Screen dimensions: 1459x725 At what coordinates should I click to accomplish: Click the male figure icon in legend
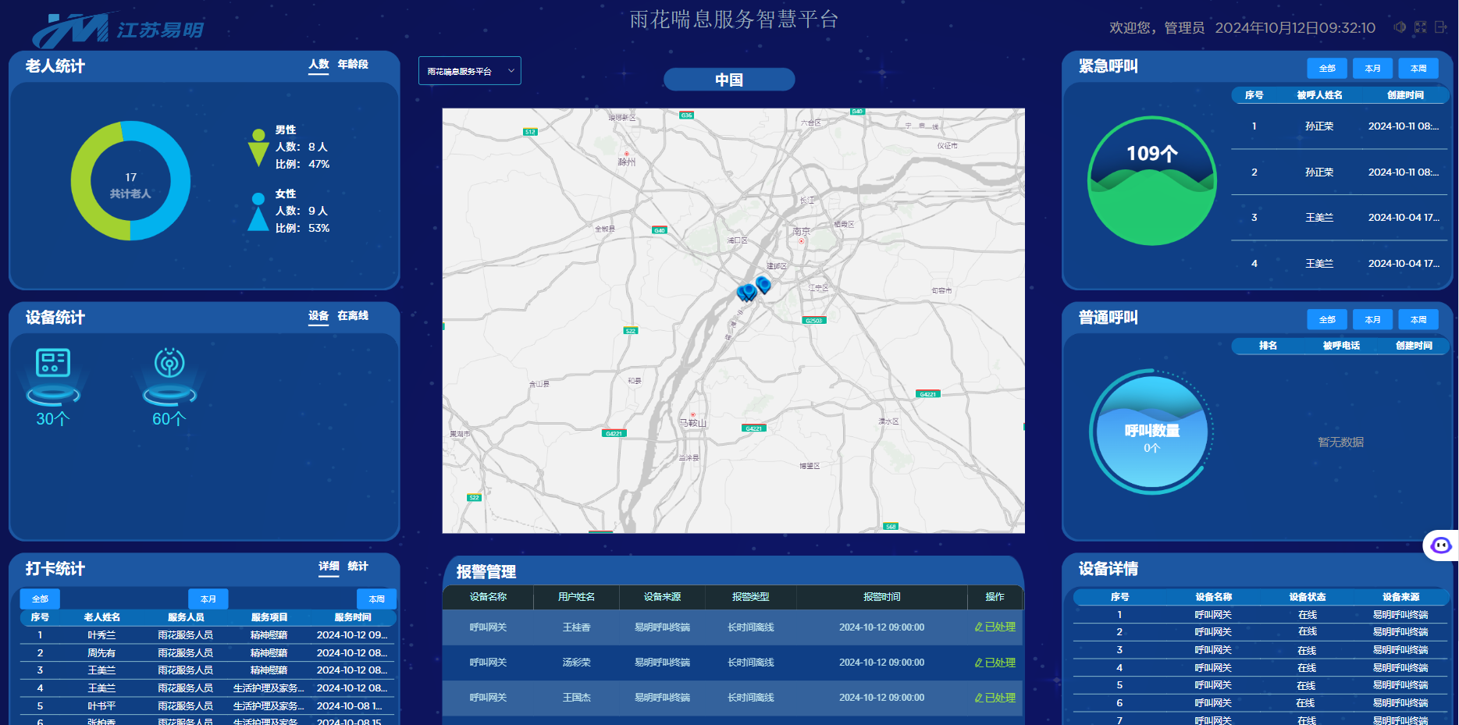(258, 147)
